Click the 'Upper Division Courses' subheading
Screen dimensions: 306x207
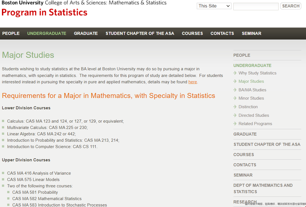click(x=26, y=160)
